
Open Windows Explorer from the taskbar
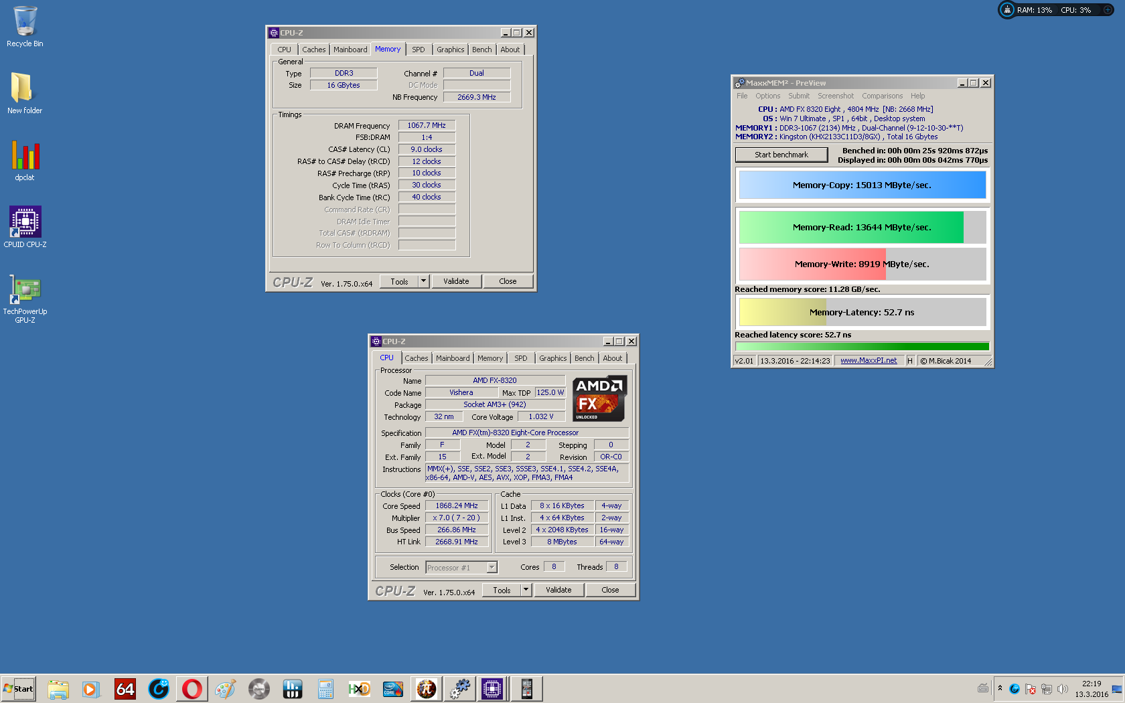coord(58,689)
